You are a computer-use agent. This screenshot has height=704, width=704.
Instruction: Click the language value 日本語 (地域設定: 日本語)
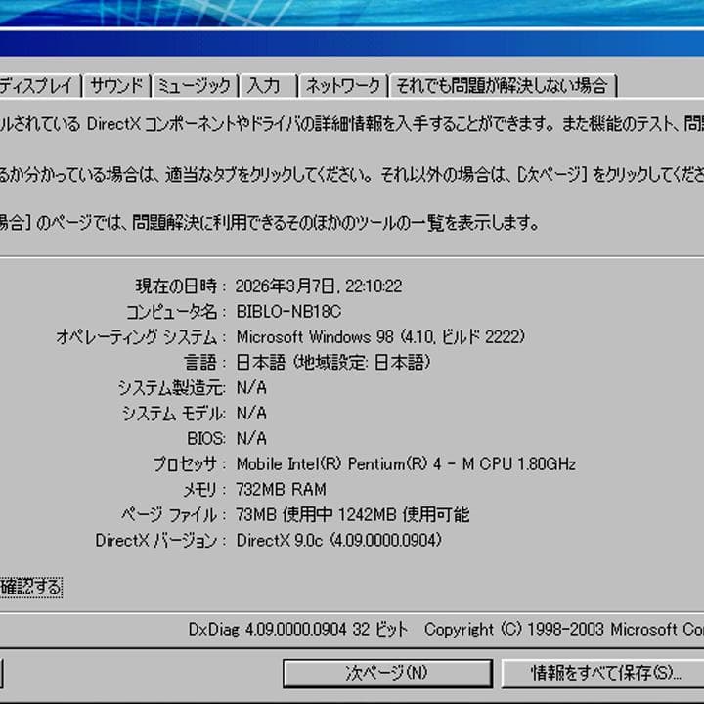pyautogui.click(x=333, y=363)
